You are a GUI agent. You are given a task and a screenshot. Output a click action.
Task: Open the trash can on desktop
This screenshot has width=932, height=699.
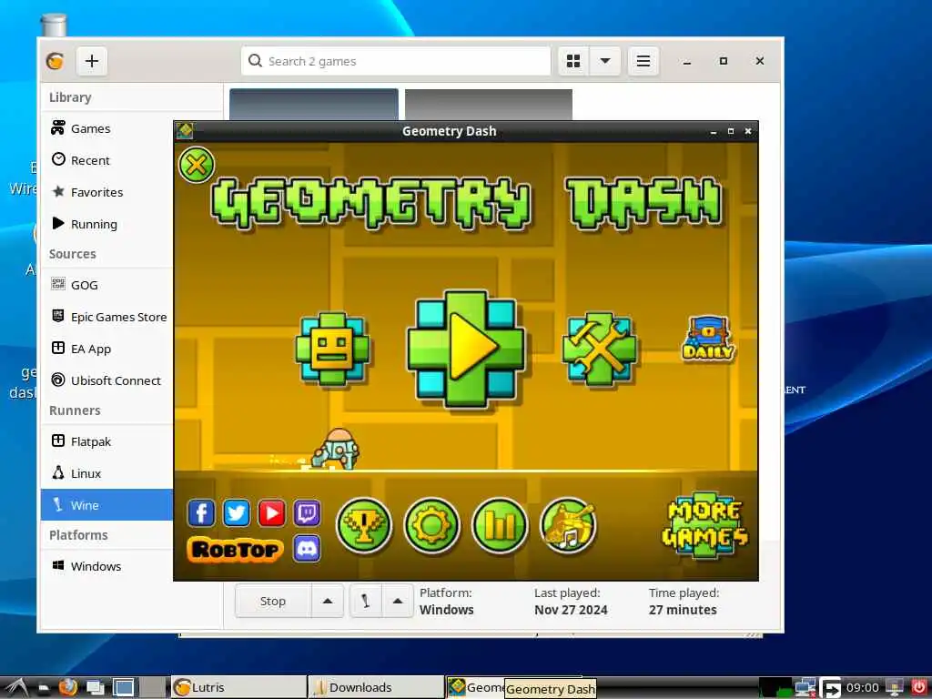tap(54, 25)
